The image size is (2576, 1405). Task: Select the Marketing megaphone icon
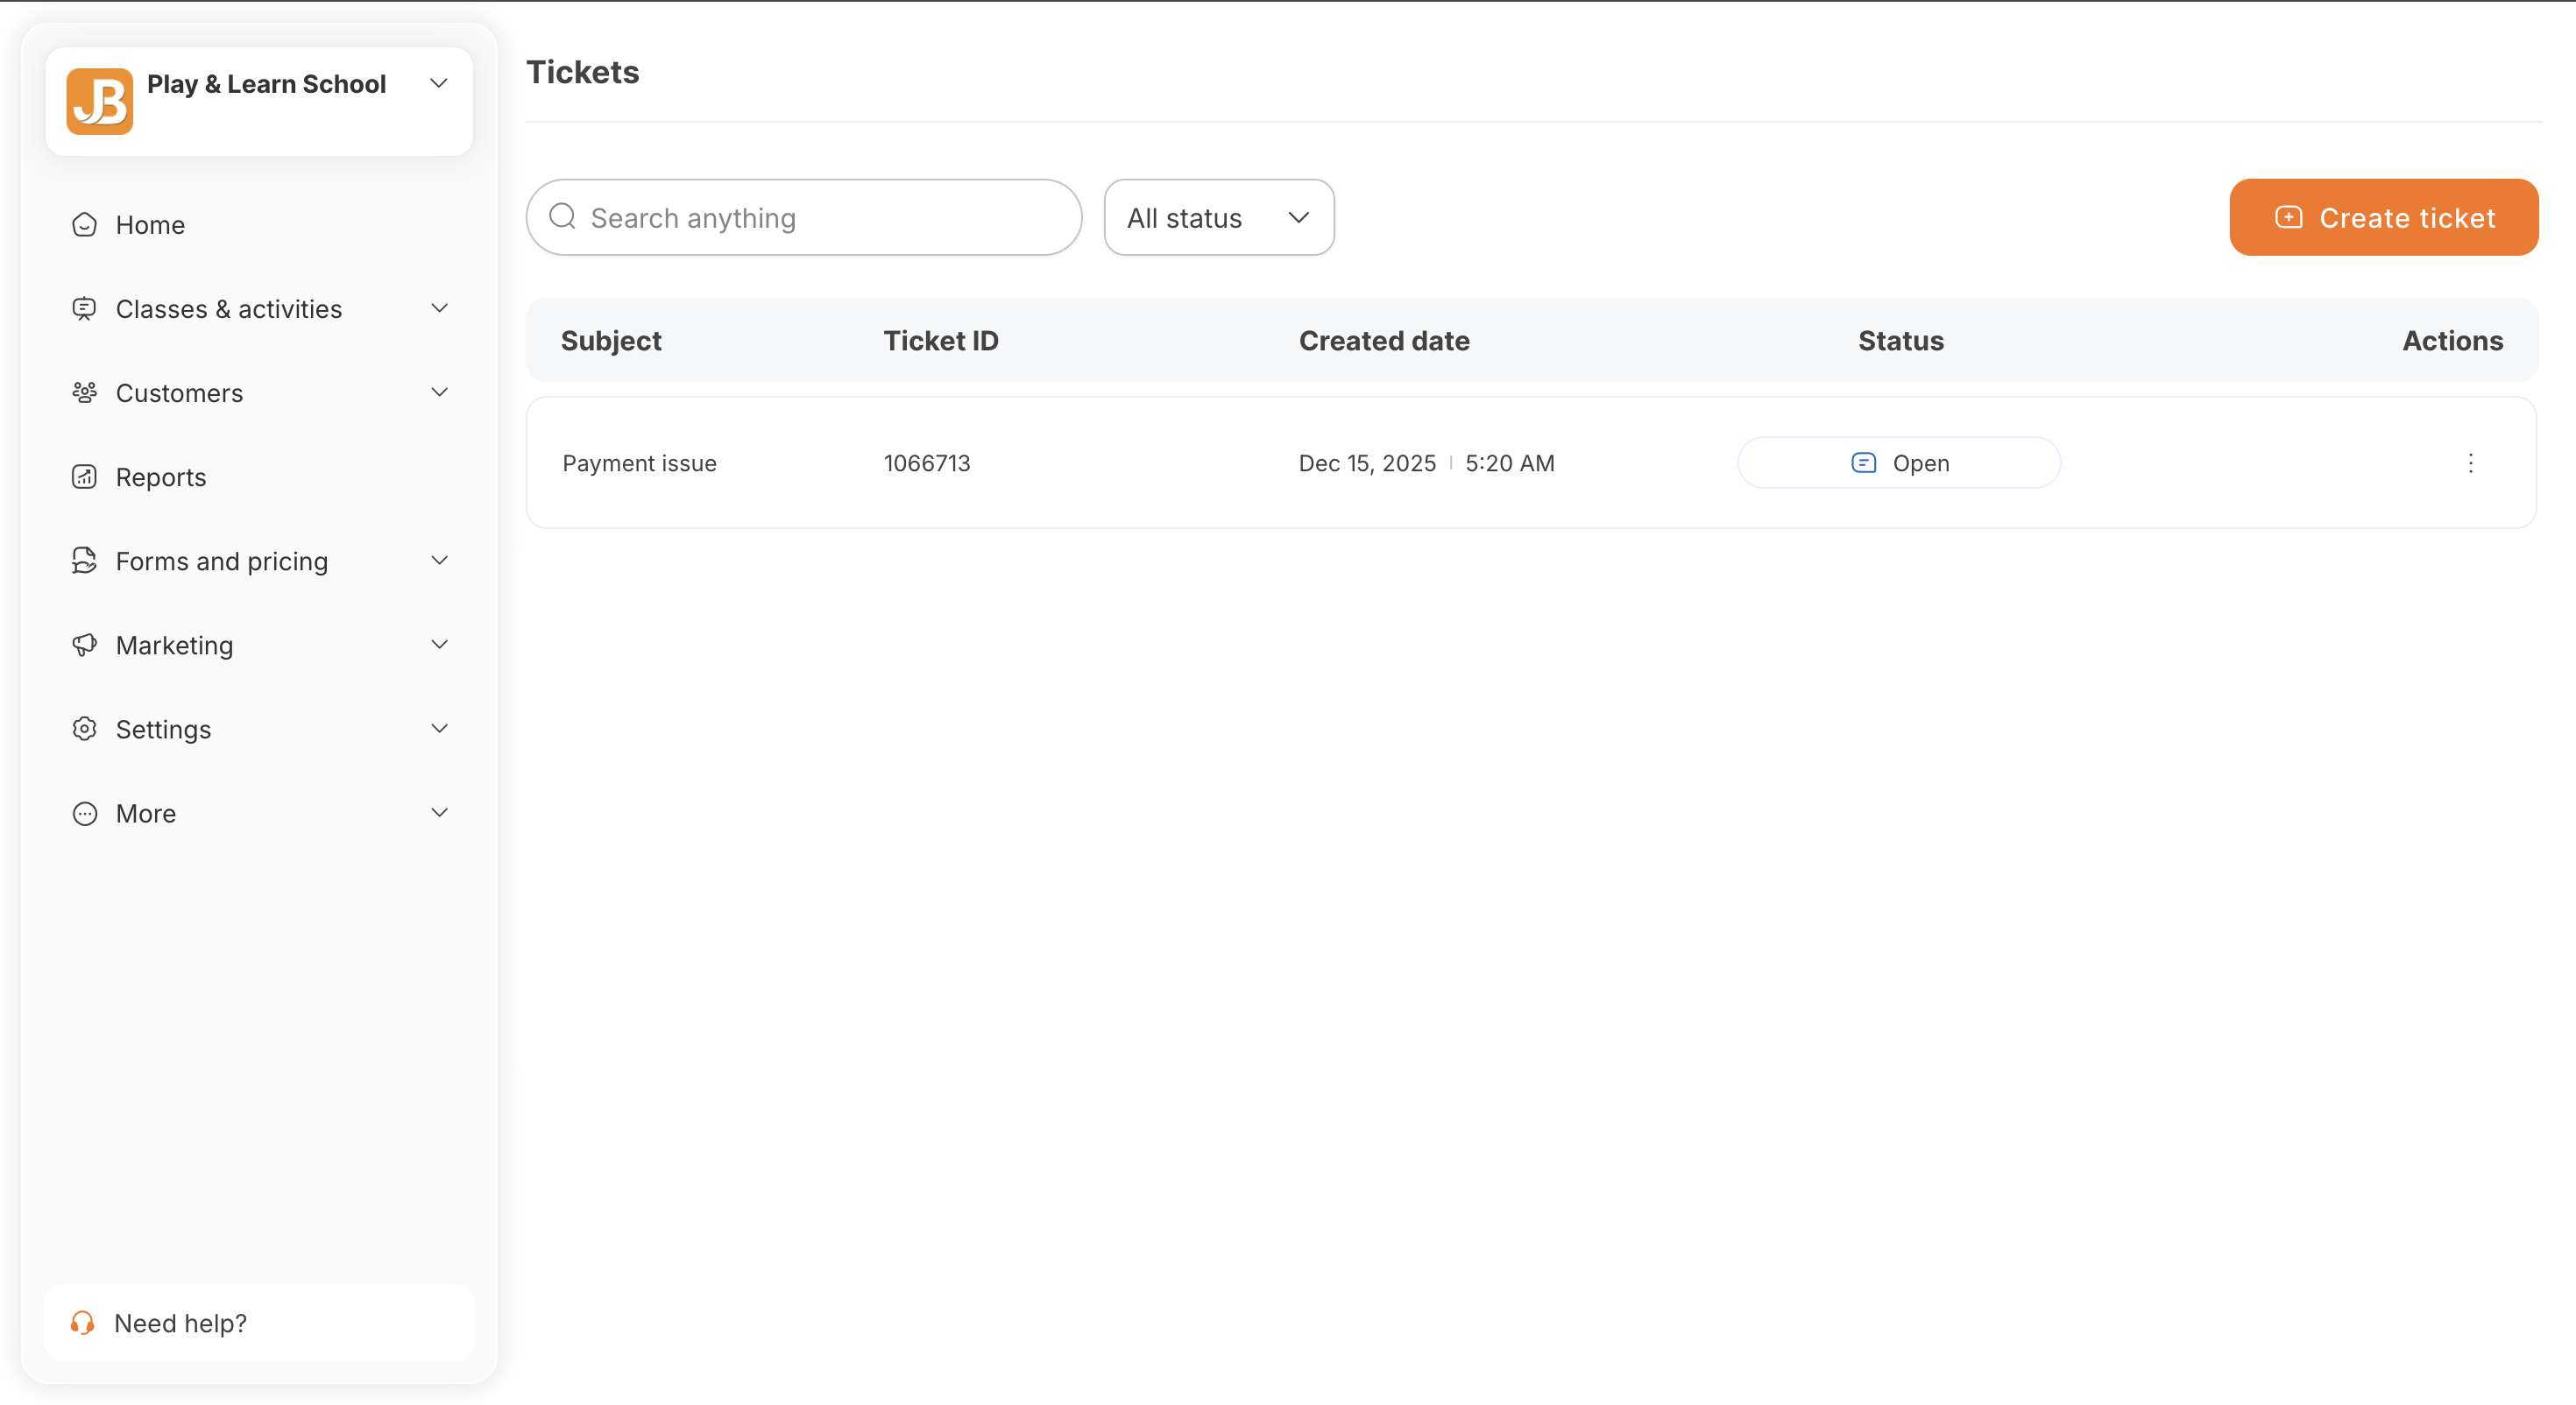(x=84, y=645)
